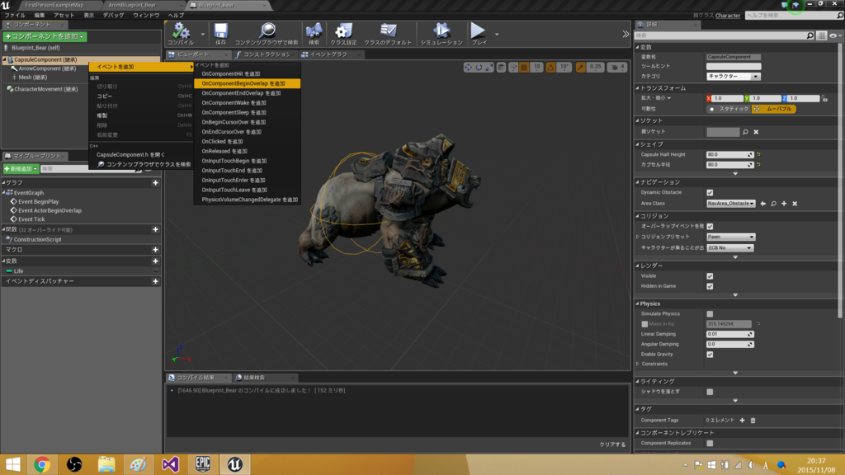Toggle the Visible checkbox
The image size is (845, 475).
coord(710,276)
